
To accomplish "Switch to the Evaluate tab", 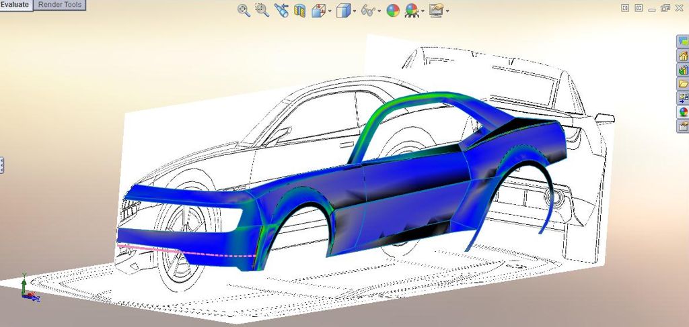I will pos(14,5).
